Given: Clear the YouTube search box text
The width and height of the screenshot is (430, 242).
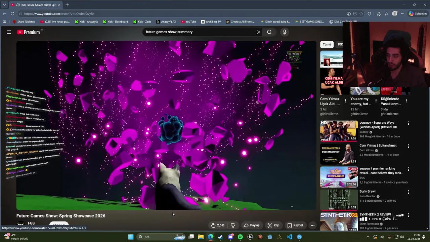Looking at the screenshot, I should [259, 32].
